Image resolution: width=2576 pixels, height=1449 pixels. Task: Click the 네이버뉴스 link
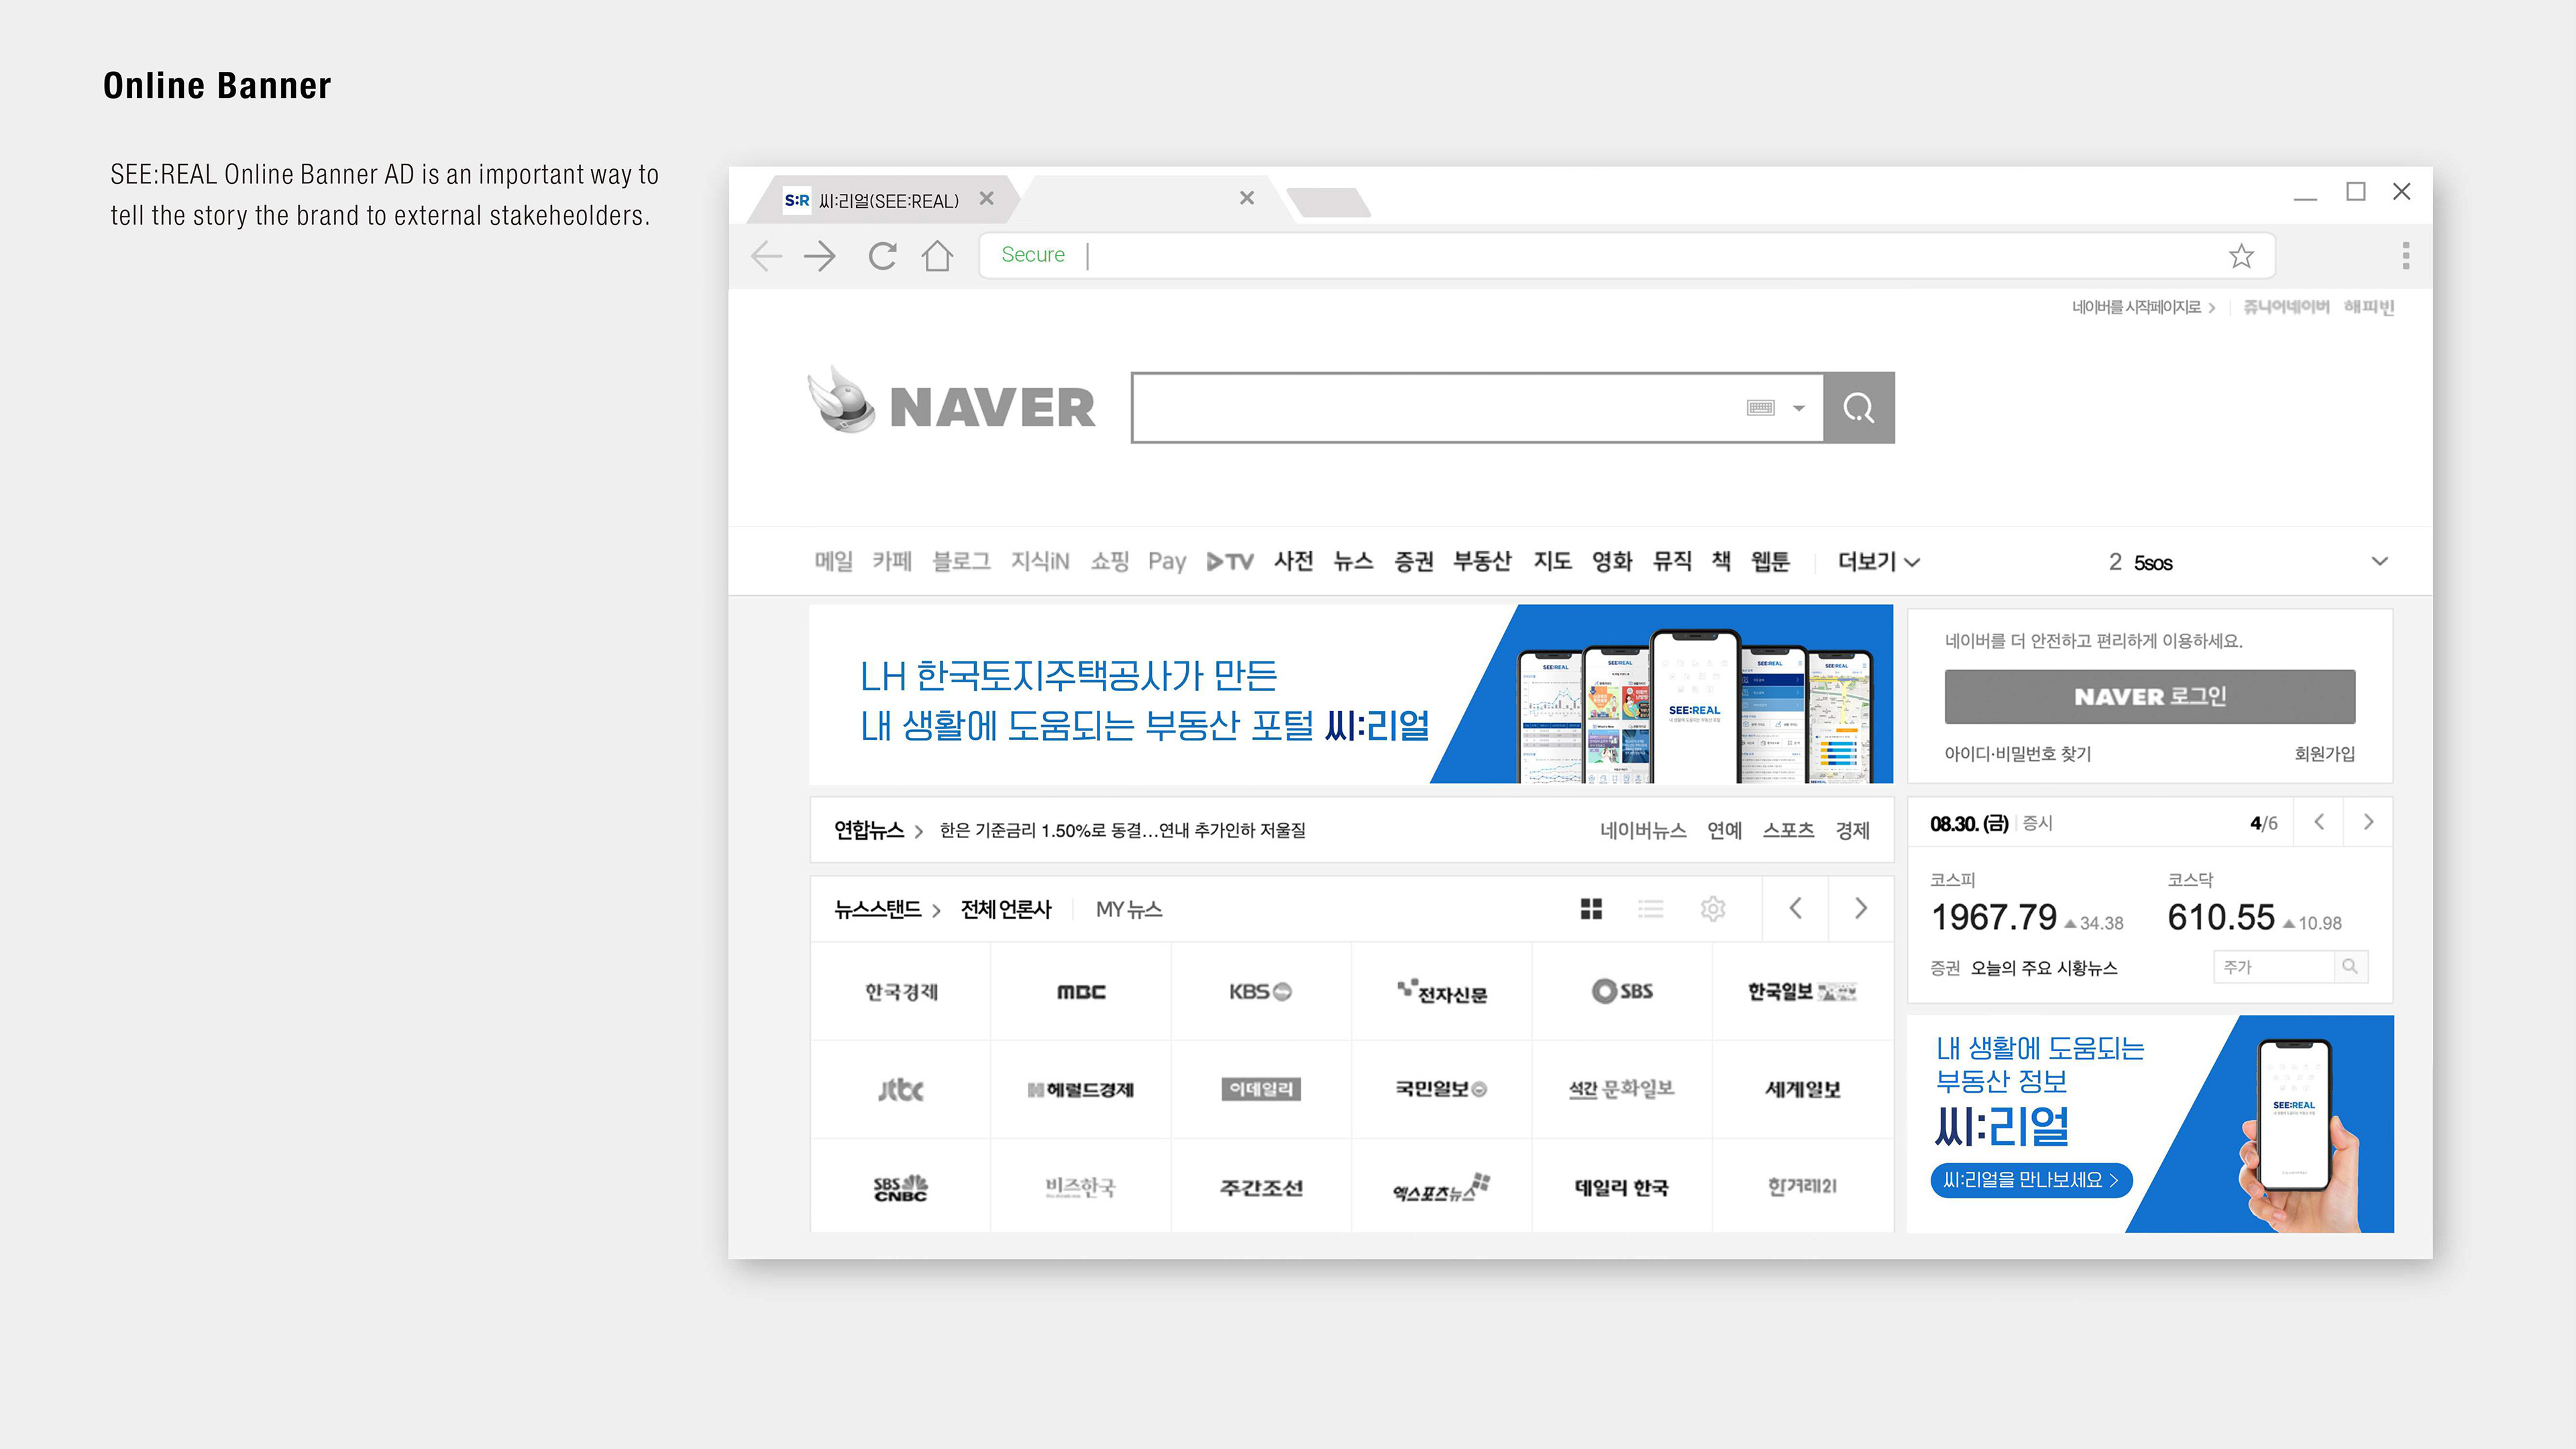click(1643, 830)
